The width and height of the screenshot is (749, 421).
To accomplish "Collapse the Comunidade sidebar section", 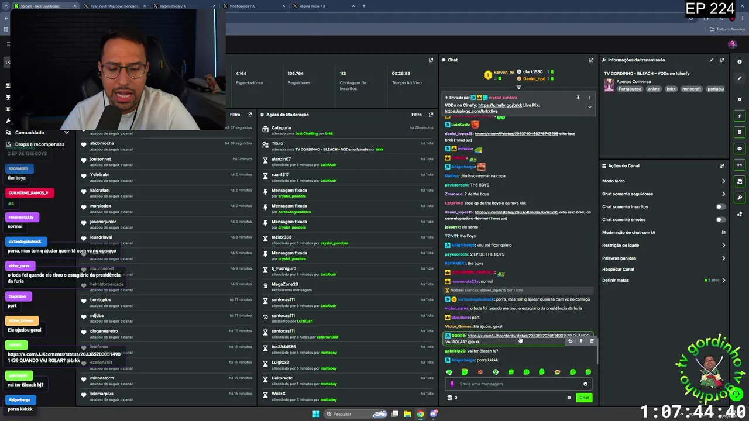I will pyautogui.click(x=66, y=133).
